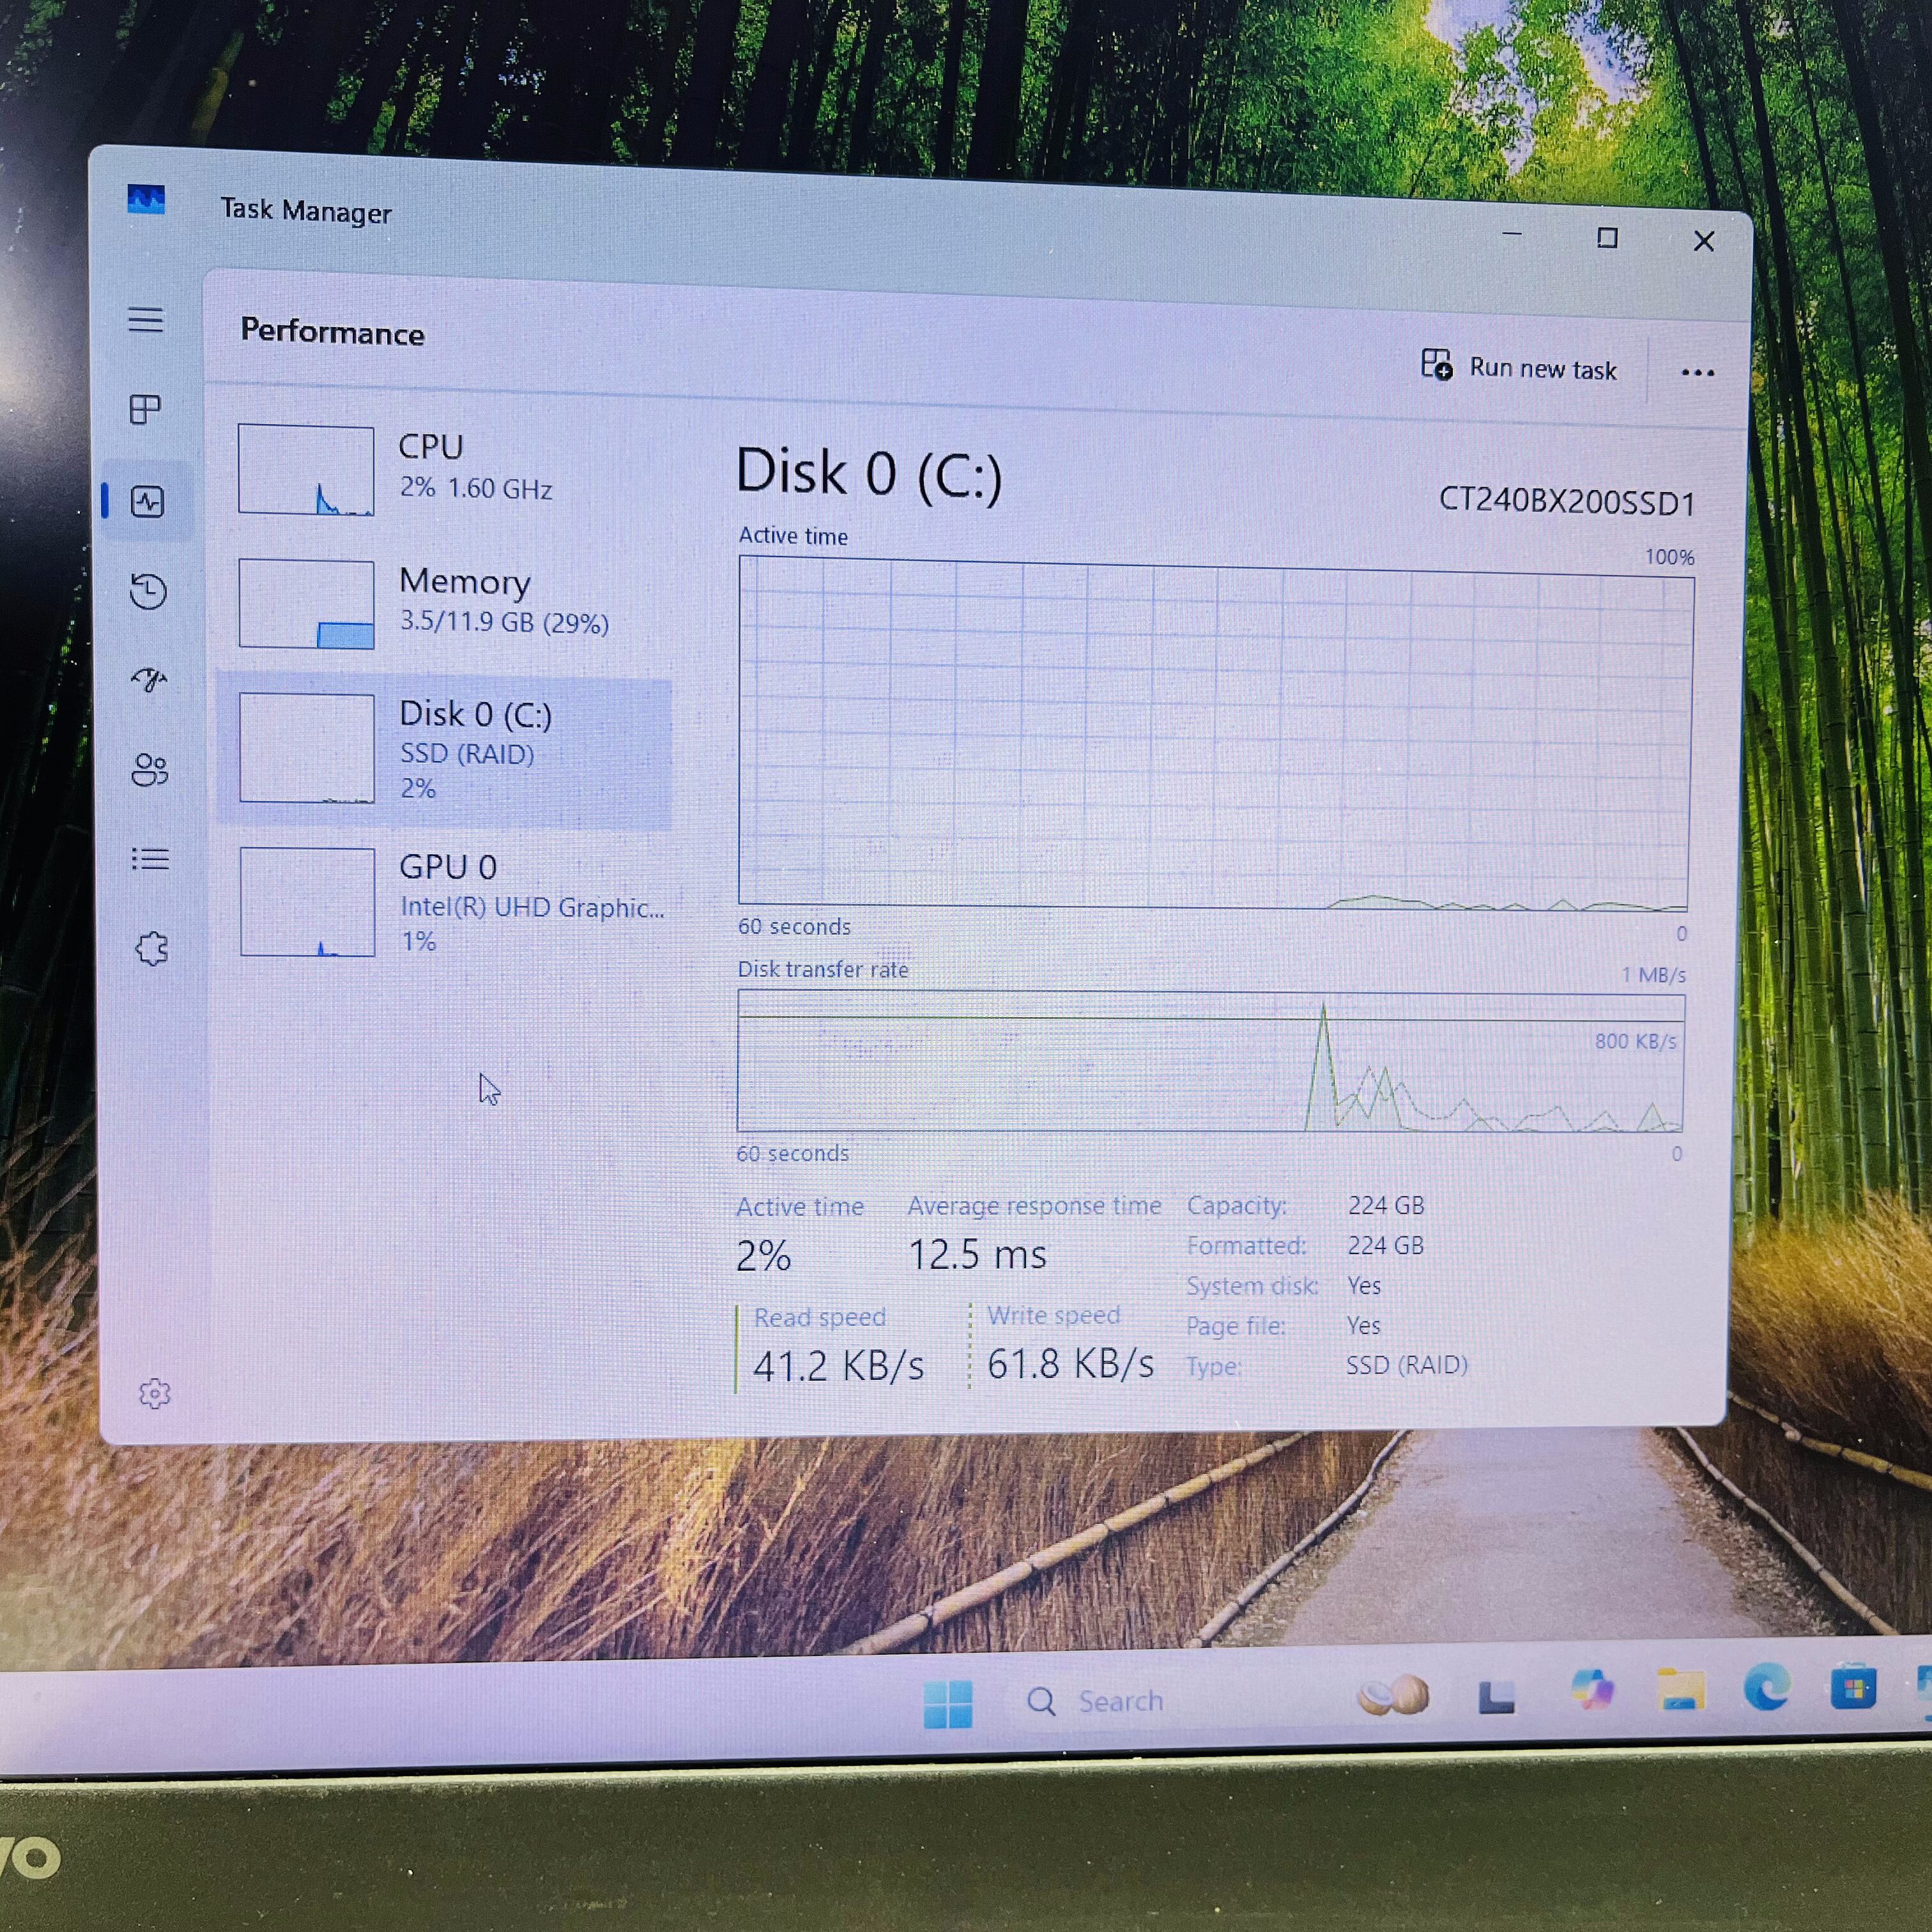Click the taskbar Search box
This screenshot has width=1932, height=1932.
(x=1095, y=1701)
